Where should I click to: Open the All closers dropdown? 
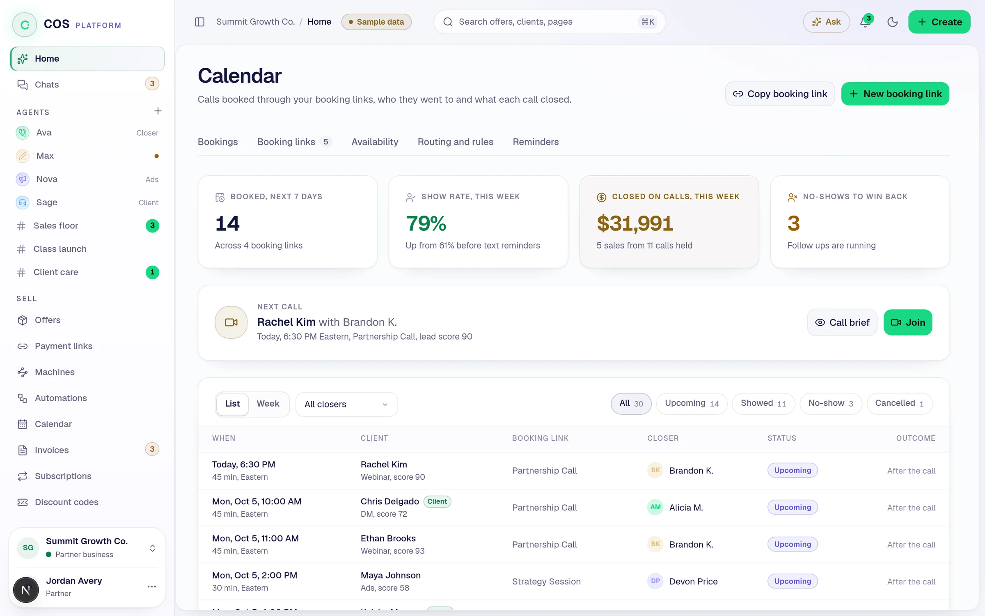pos(346,405)
